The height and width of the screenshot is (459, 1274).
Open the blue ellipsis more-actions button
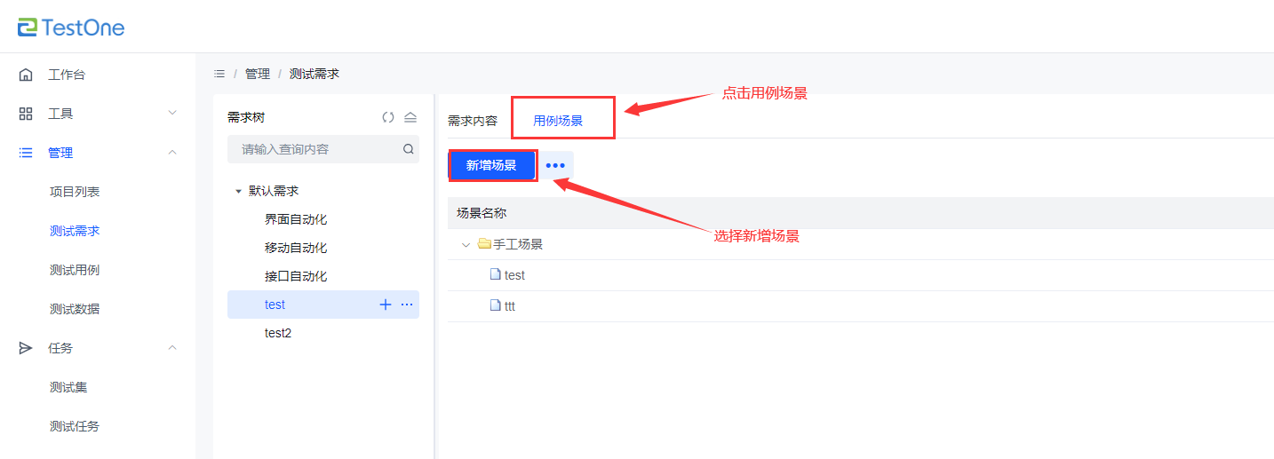coord(555,166)
